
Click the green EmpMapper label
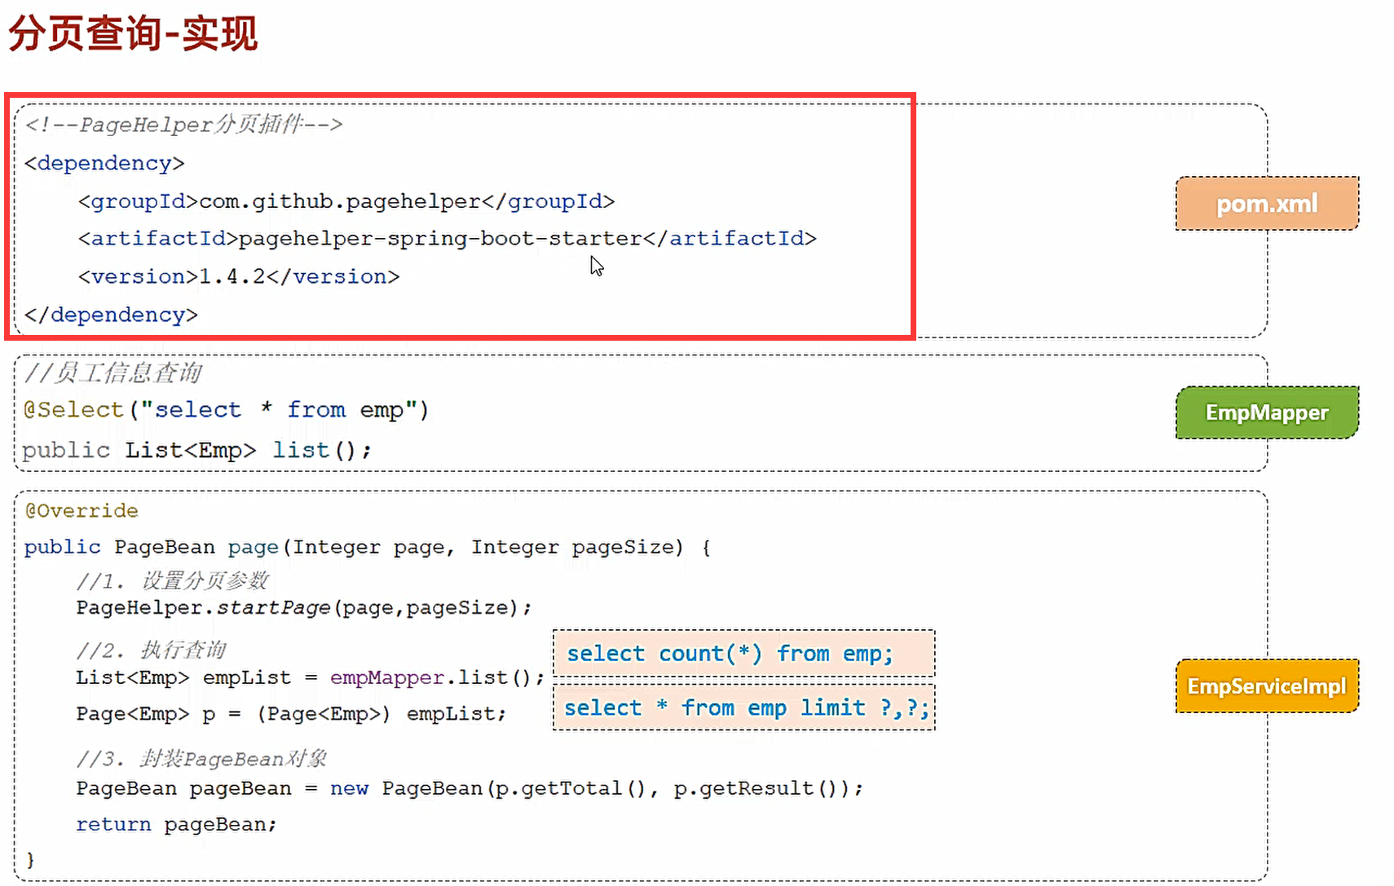point(1267,412)
